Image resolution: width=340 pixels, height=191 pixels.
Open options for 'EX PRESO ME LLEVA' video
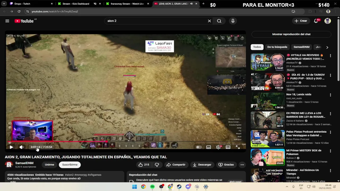tap(330, 114)
